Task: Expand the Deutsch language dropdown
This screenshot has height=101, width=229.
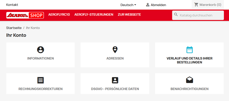Action: [x=128, y=5]
